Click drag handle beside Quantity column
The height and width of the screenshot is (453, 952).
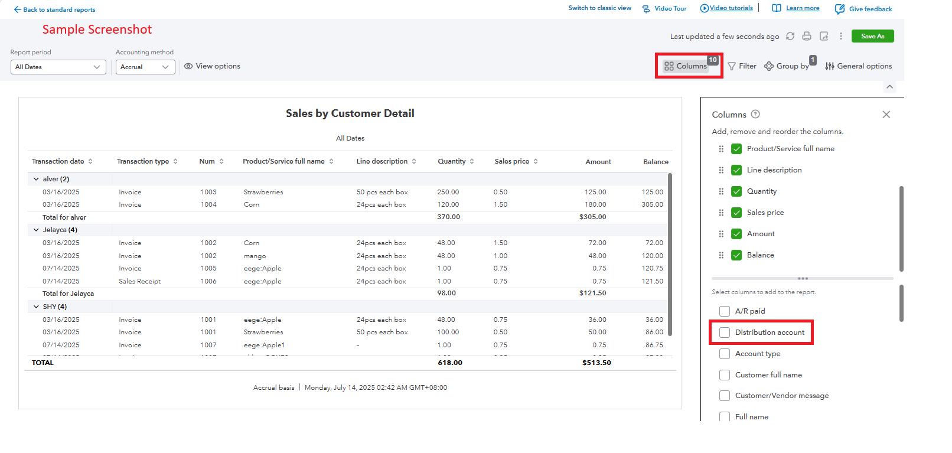[x=721, y=191]
